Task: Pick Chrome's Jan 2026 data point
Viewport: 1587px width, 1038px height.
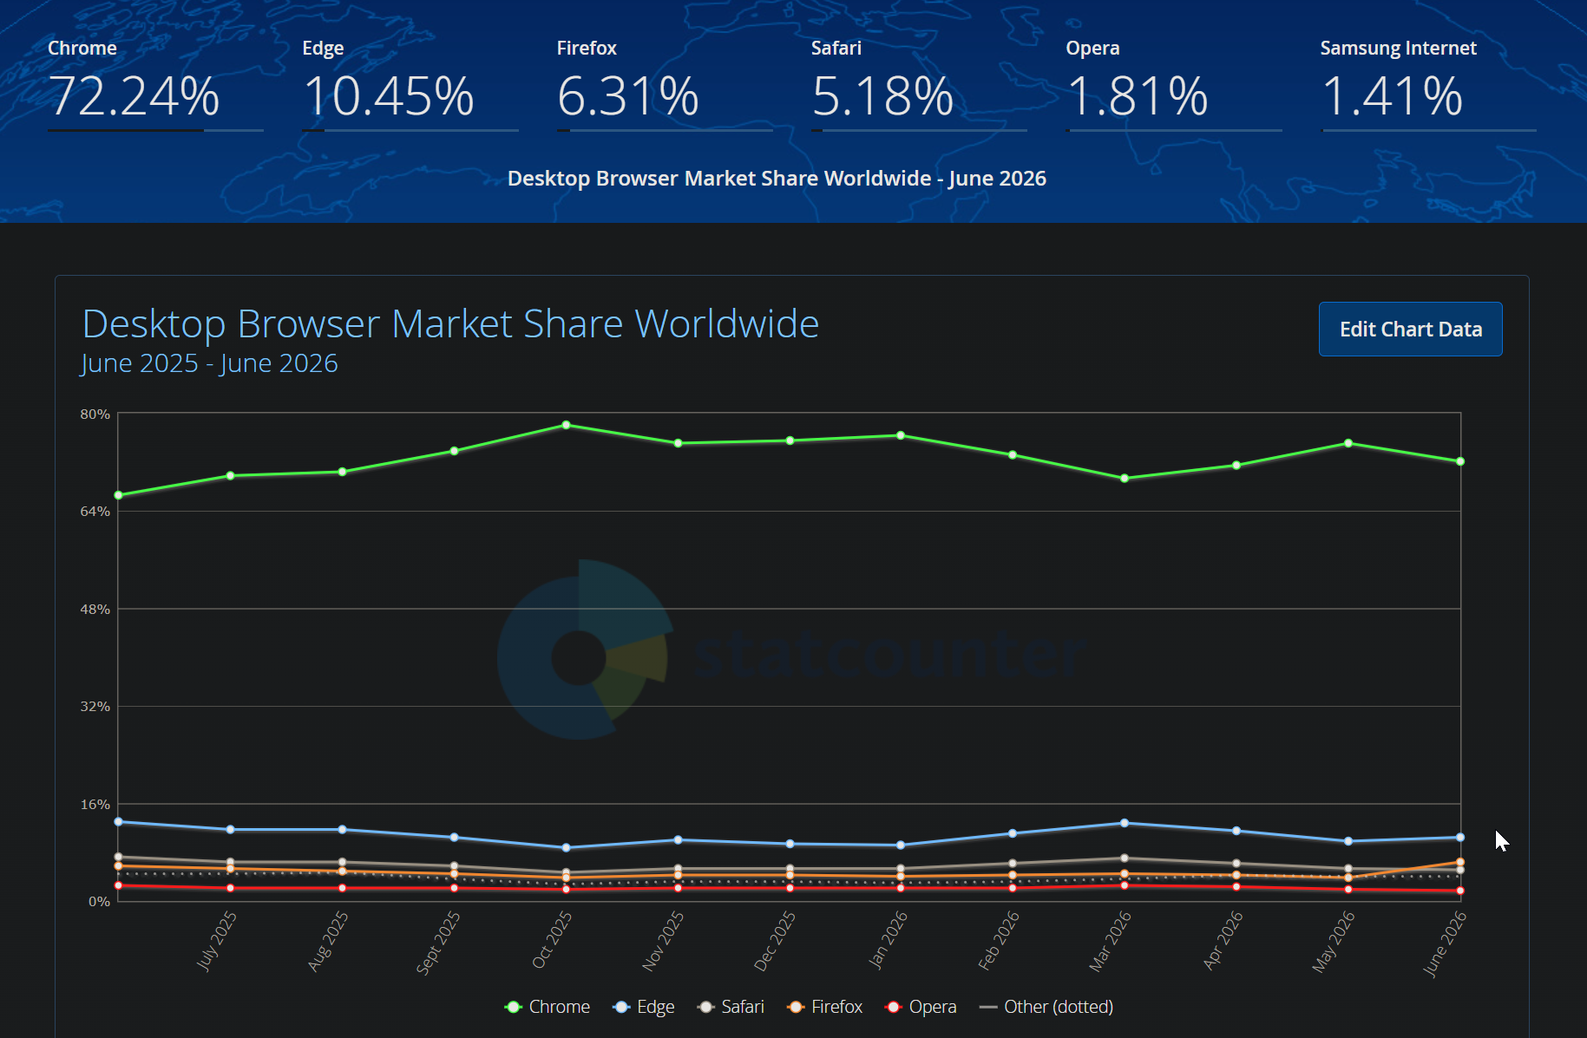Action: 901,435
